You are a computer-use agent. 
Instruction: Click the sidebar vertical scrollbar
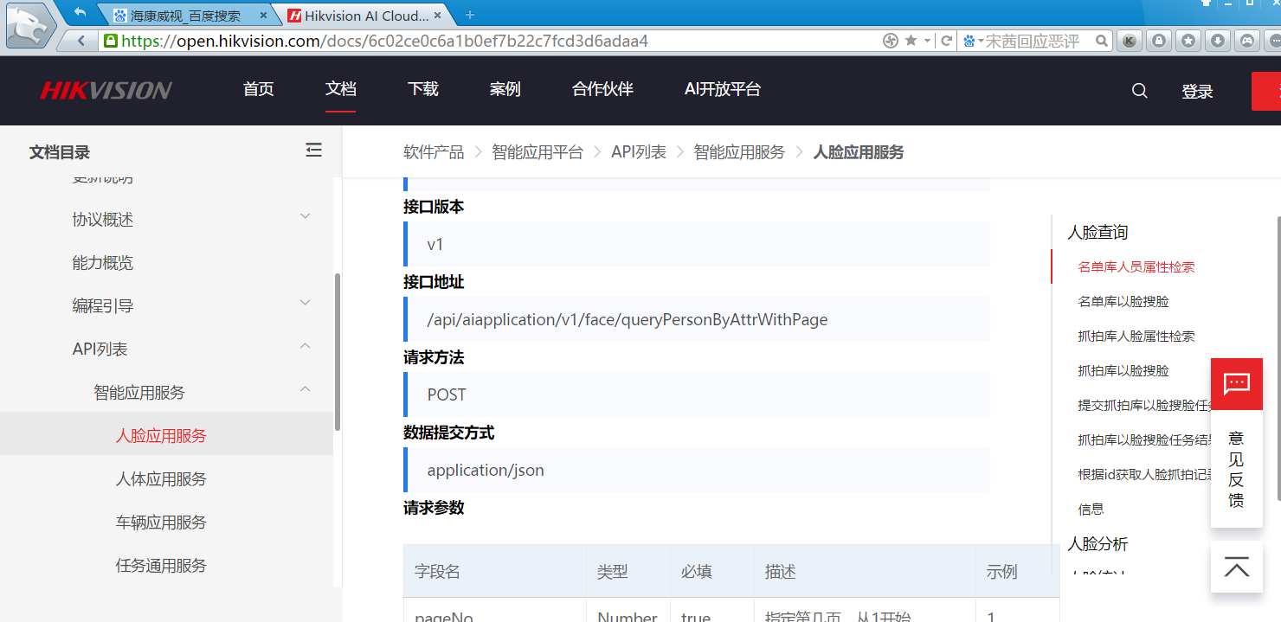[x=338, y=352]
